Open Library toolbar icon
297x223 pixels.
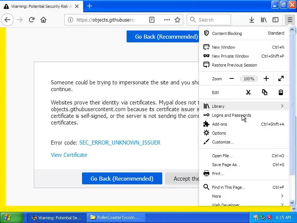click(x=264, y=20)
